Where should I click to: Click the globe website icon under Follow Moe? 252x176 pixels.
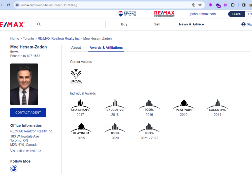(14, 168)
